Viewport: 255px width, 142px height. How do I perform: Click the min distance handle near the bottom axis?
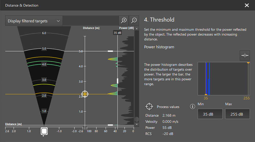click(110, 125)
